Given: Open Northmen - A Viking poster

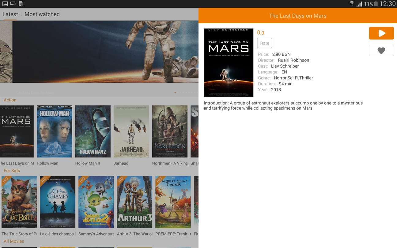Looking at the screenshot, I should [x=170, y=131].
